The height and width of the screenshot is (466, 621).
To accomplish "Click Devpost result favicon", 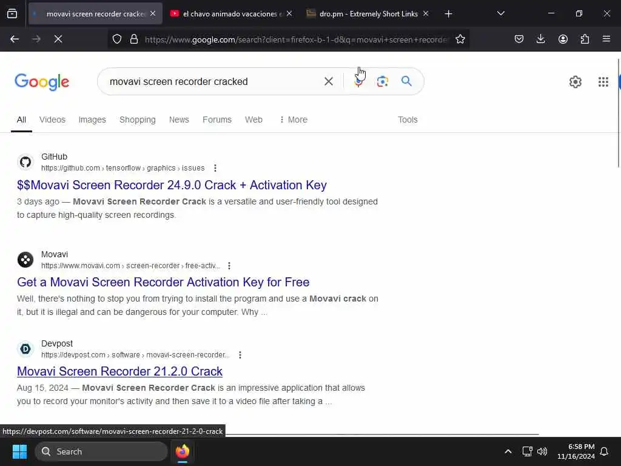I will pos(25,349).
